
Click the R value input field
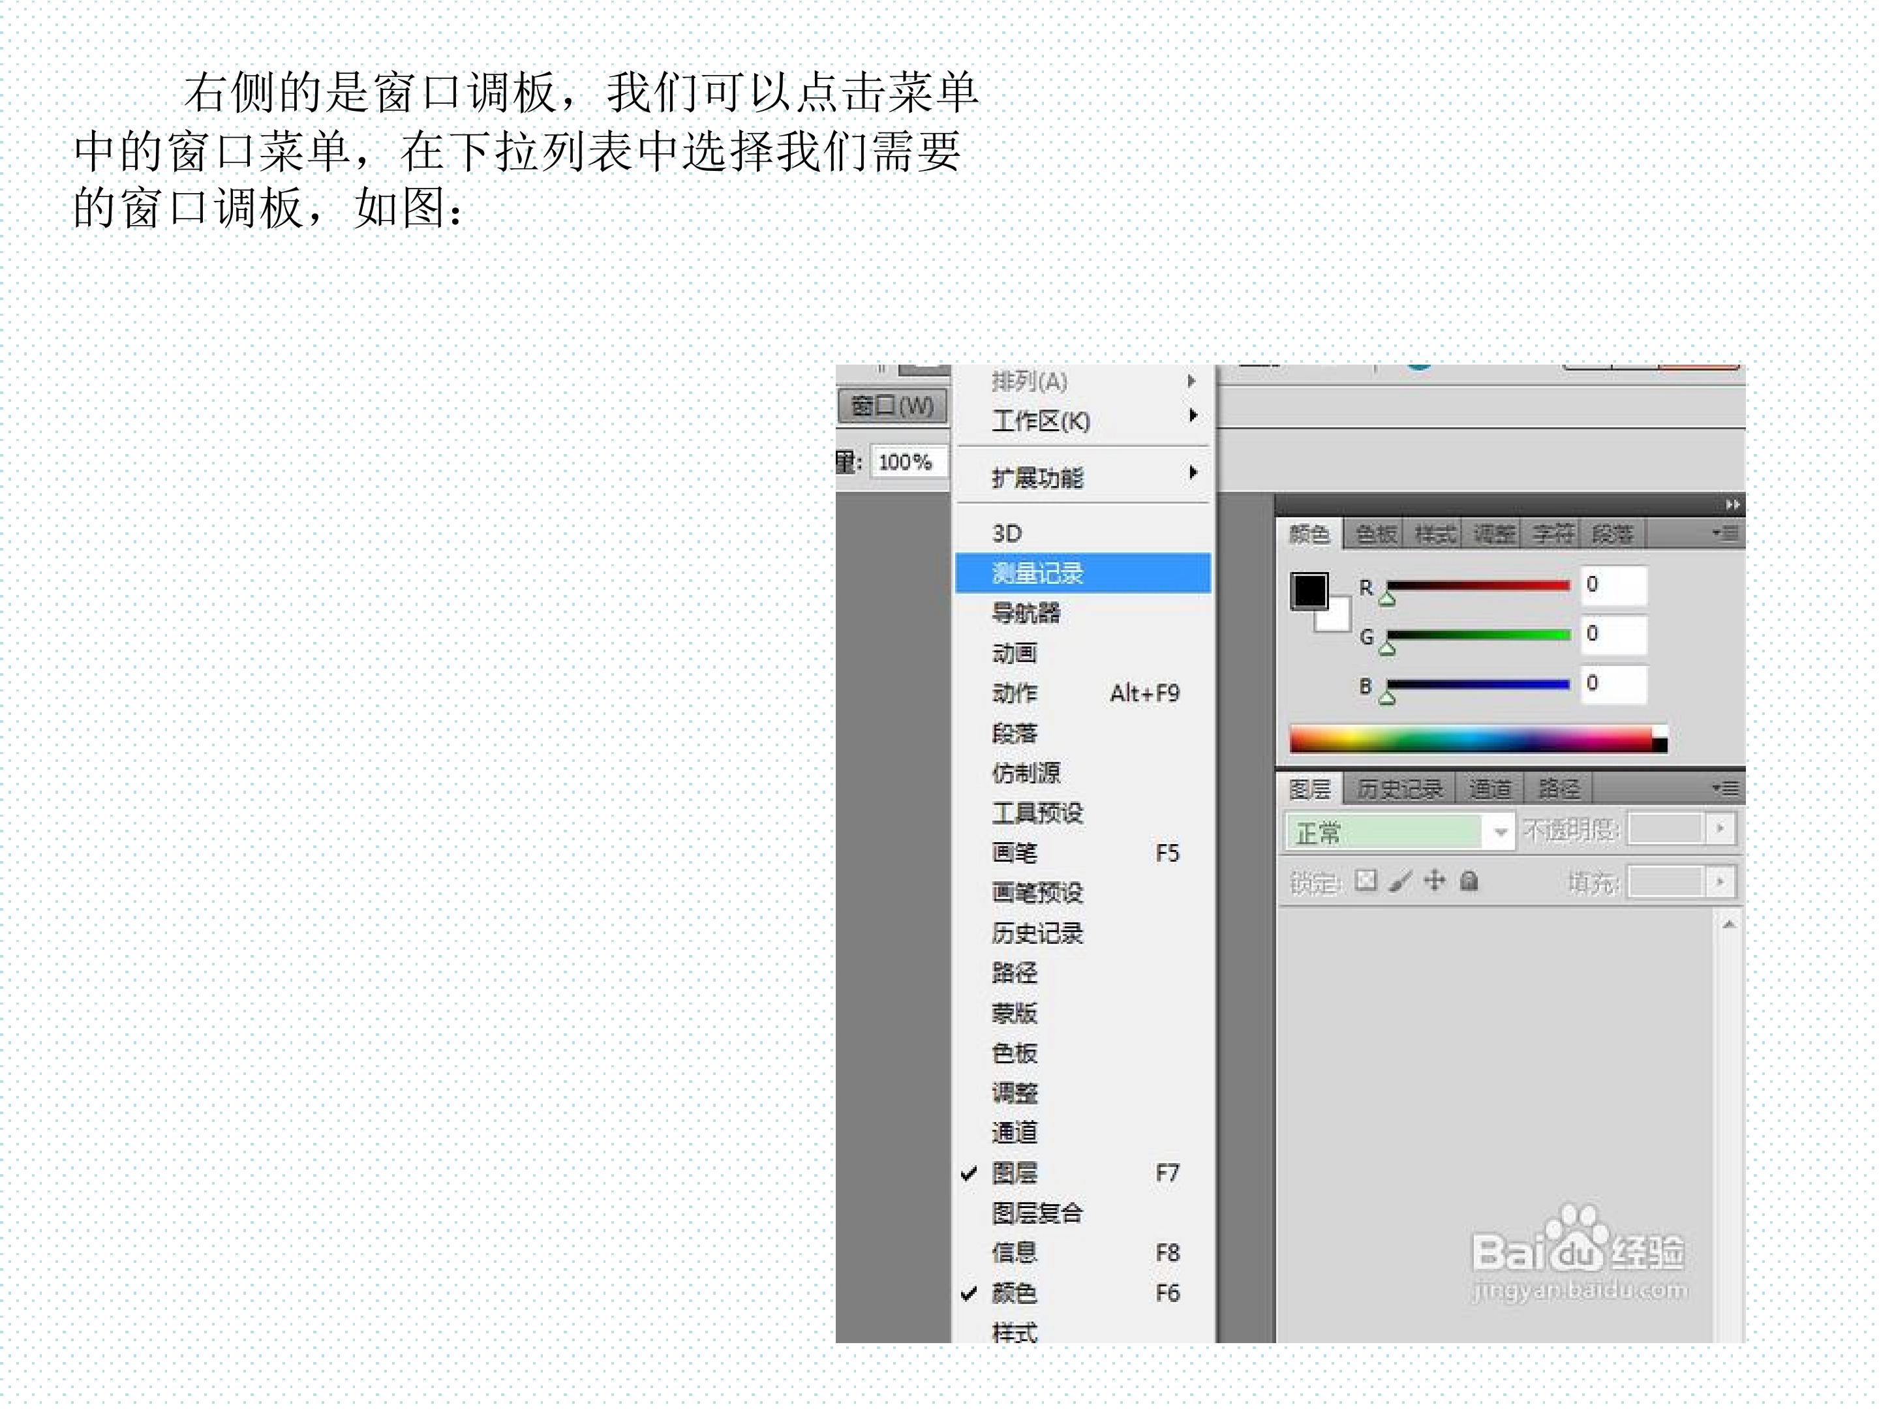pos(1613,585)
